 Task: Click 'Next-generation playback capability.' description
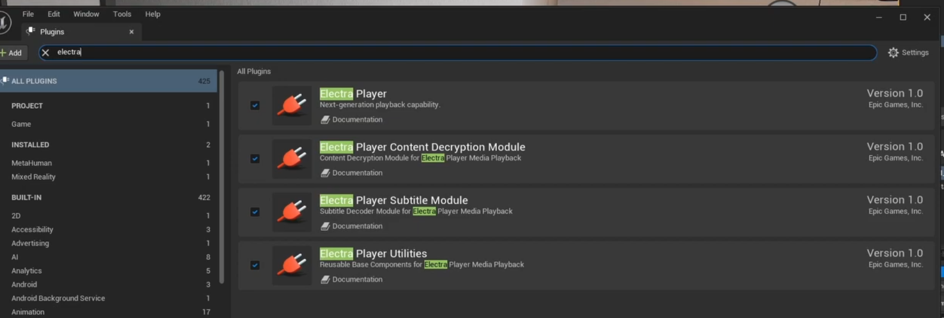pos(380,105)
